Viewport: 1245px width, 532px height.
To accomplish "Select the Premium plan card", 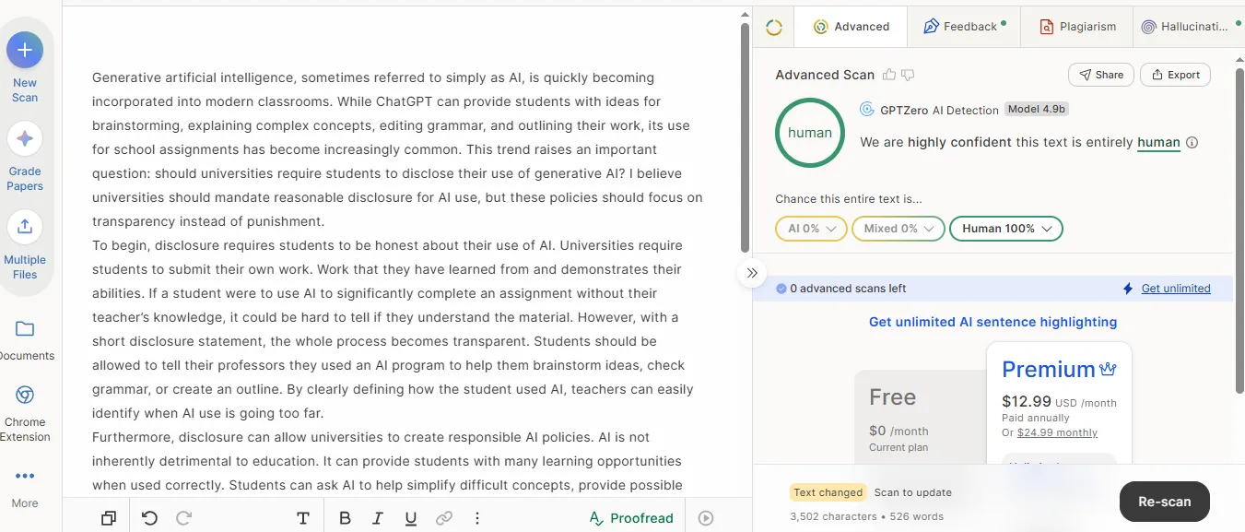I will tap(1059, 403).
